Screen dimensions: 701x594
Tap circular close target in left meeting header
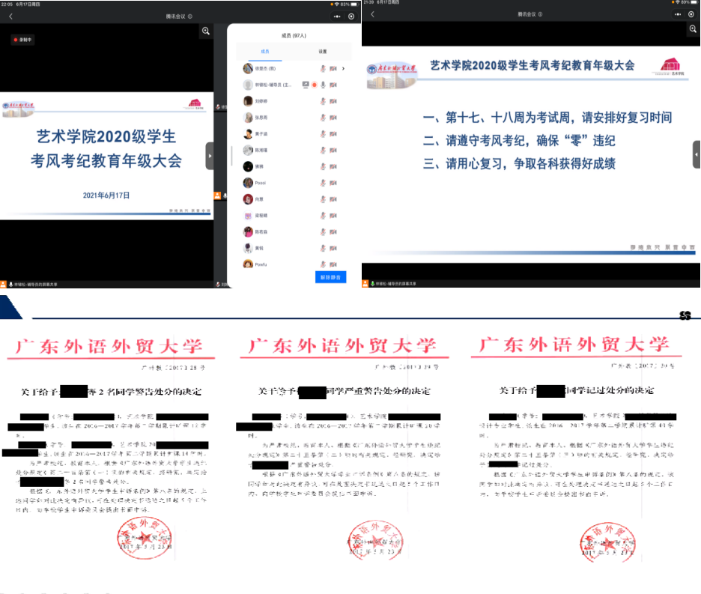click(x=351, y=16)
